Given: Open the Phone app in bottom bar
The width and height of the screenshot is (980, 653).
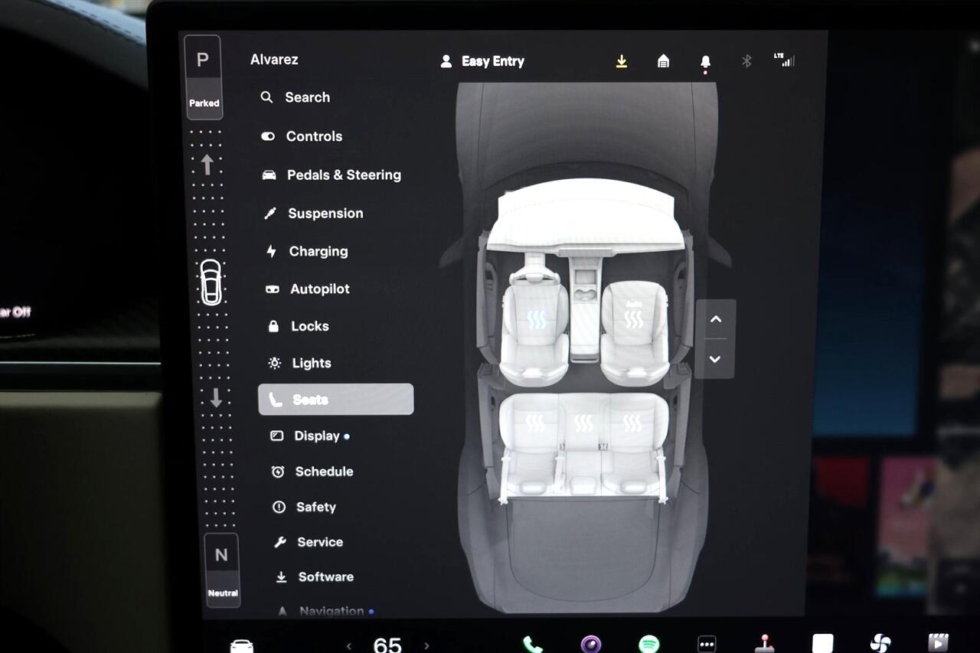Looking at the screenshot, I should [x=531, y=644].
